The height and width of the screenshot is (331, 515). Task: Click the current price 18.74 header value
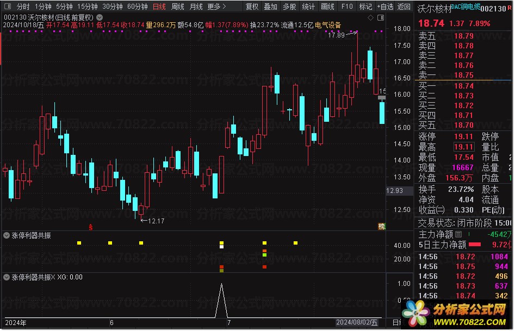click(431, 23)
